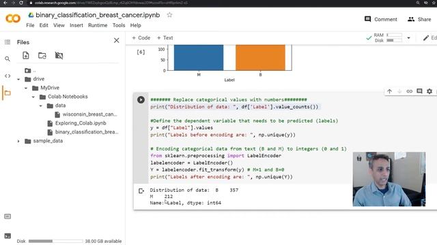Open the File menu

coord(30,25)
